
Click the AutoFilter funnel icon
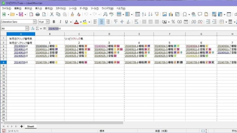[157, 14]
